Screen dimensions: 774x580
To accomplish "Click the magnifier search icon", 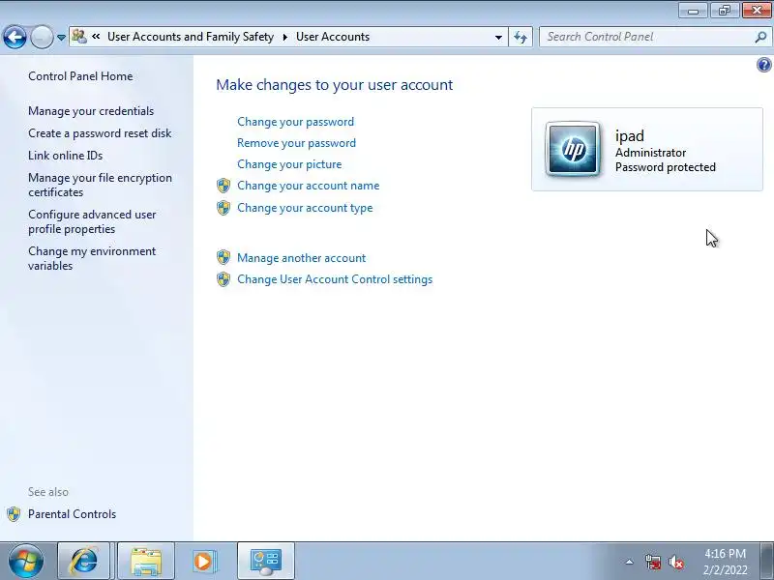I will [x=760, y=37].
